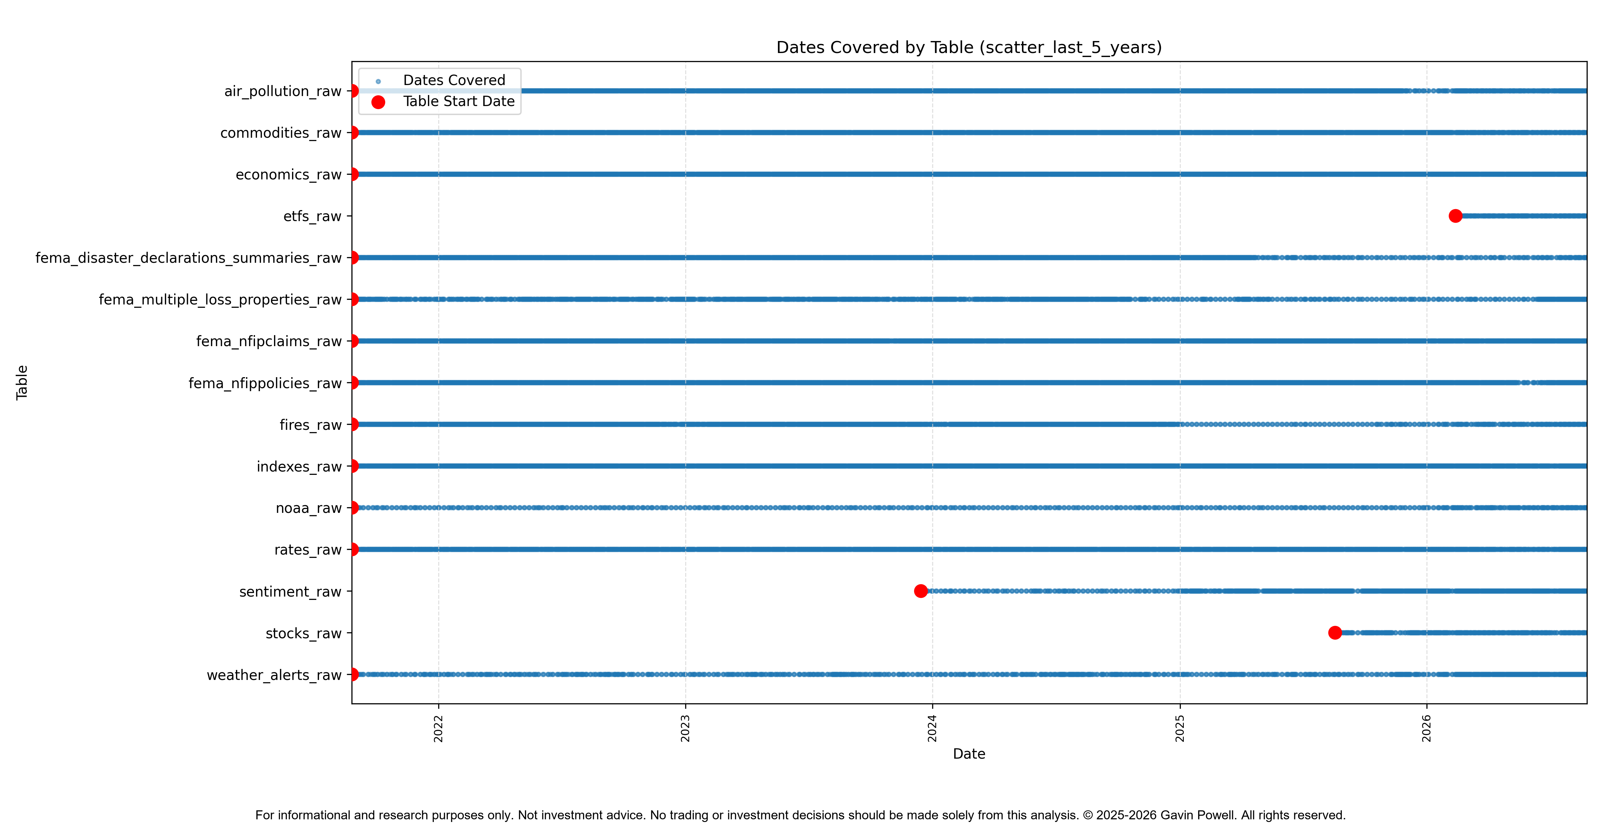The width and height of the screenshot is (1602, 827).
Task: Click the red start marker on etfs_raw row
Action: click(1455, 216)
